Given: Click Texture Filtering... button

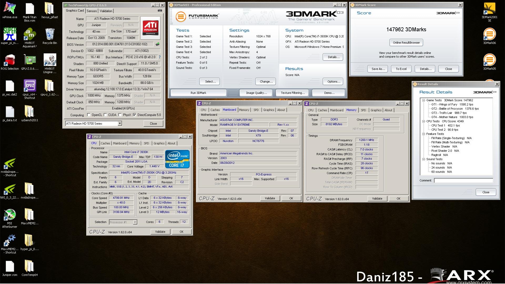Looking at the screenshot, I should click(x=292, y=93).
